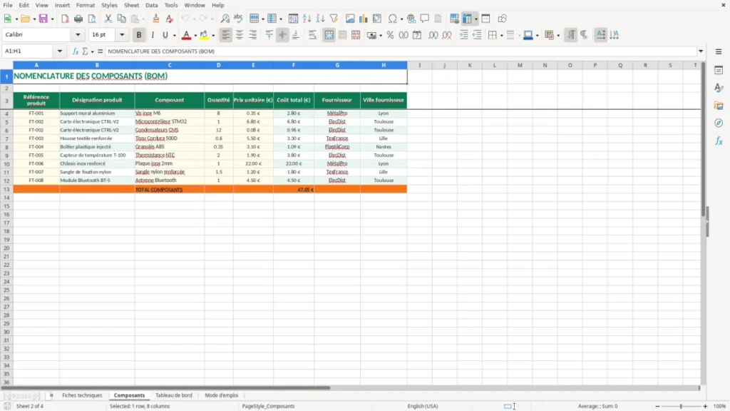
Task: Click the Copy icon
Action: click(121, 19)
